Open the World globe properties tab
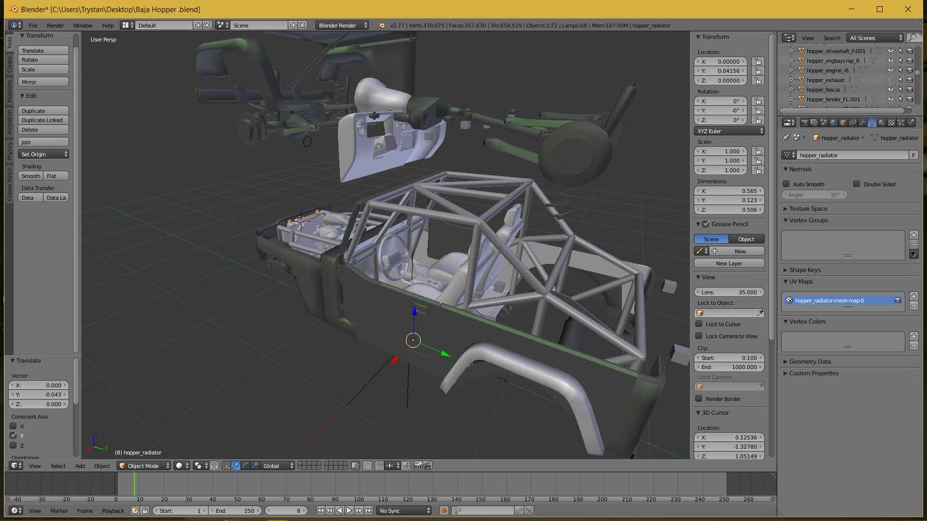Screen dimensions: 927x521 (x=833, y=123)
